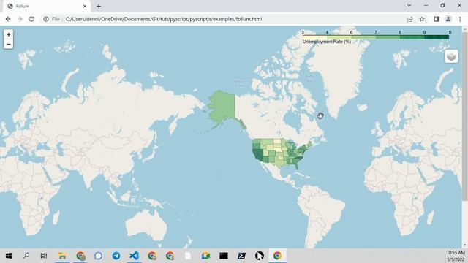Open the cursor app icon on the taskbar

point(260,256)
